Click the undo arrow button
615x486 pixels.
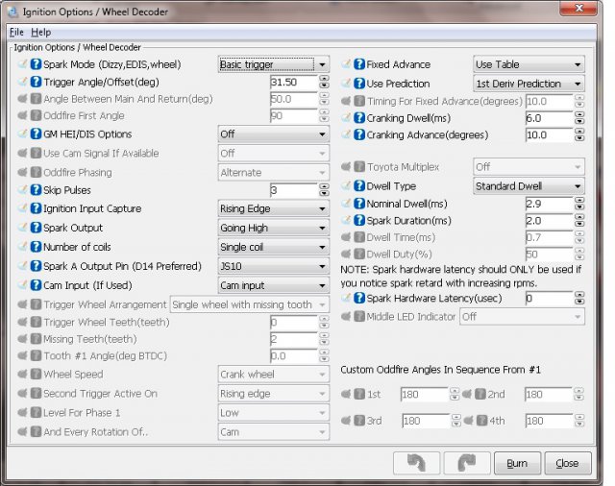[x=416, y=463]
